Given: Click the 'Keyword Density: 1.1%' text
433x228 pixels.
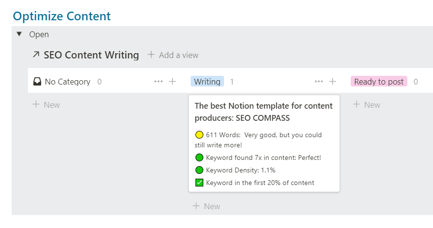Looking at the screenshot, I should coord(240,170).
